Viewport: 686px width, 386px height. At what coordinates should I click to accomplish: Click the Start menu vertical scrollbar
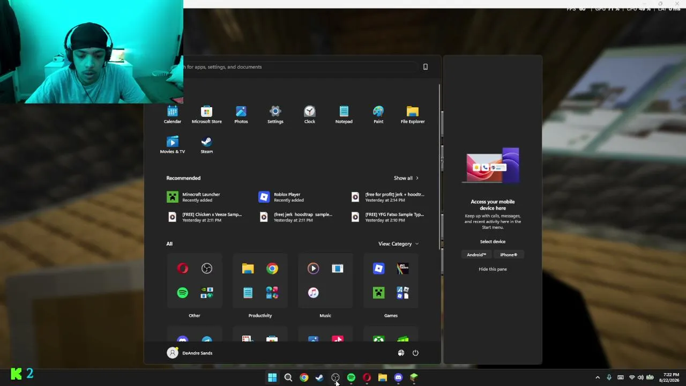(x=440, y=166)
